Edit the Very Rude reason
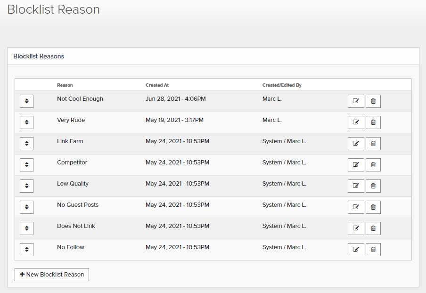Image resolution: width=426 pixels, height=293 pixels. (356, 122)
